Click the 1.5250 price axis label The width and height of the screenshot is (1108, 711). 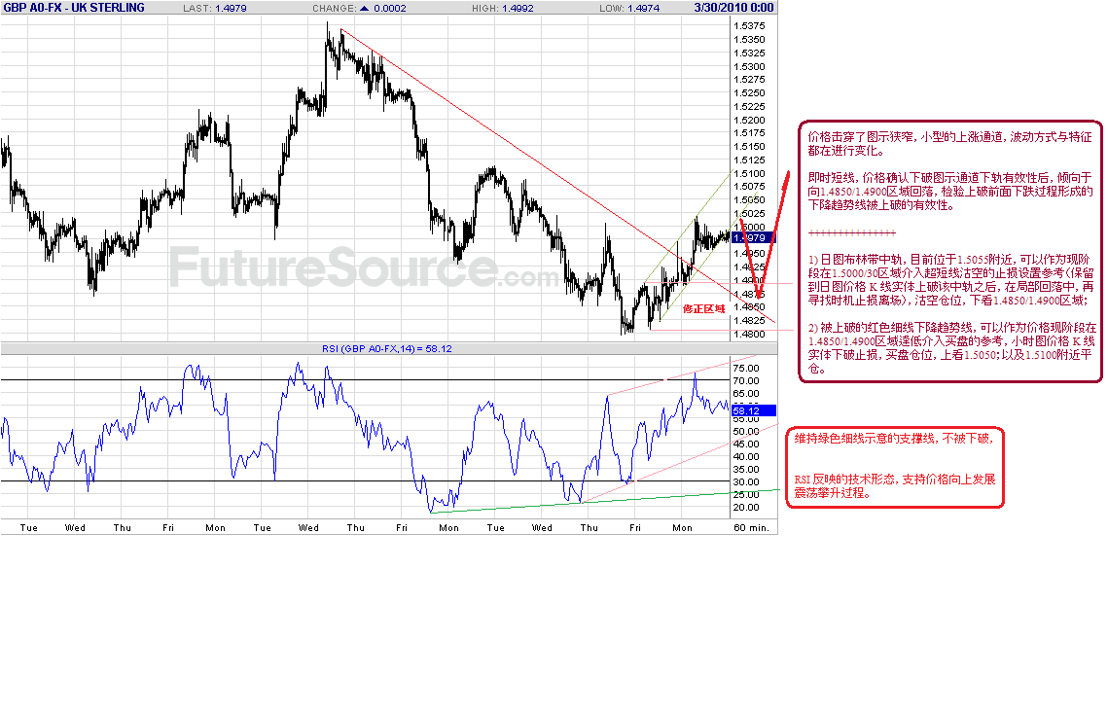pyautogui.click(x=749, y=93)
